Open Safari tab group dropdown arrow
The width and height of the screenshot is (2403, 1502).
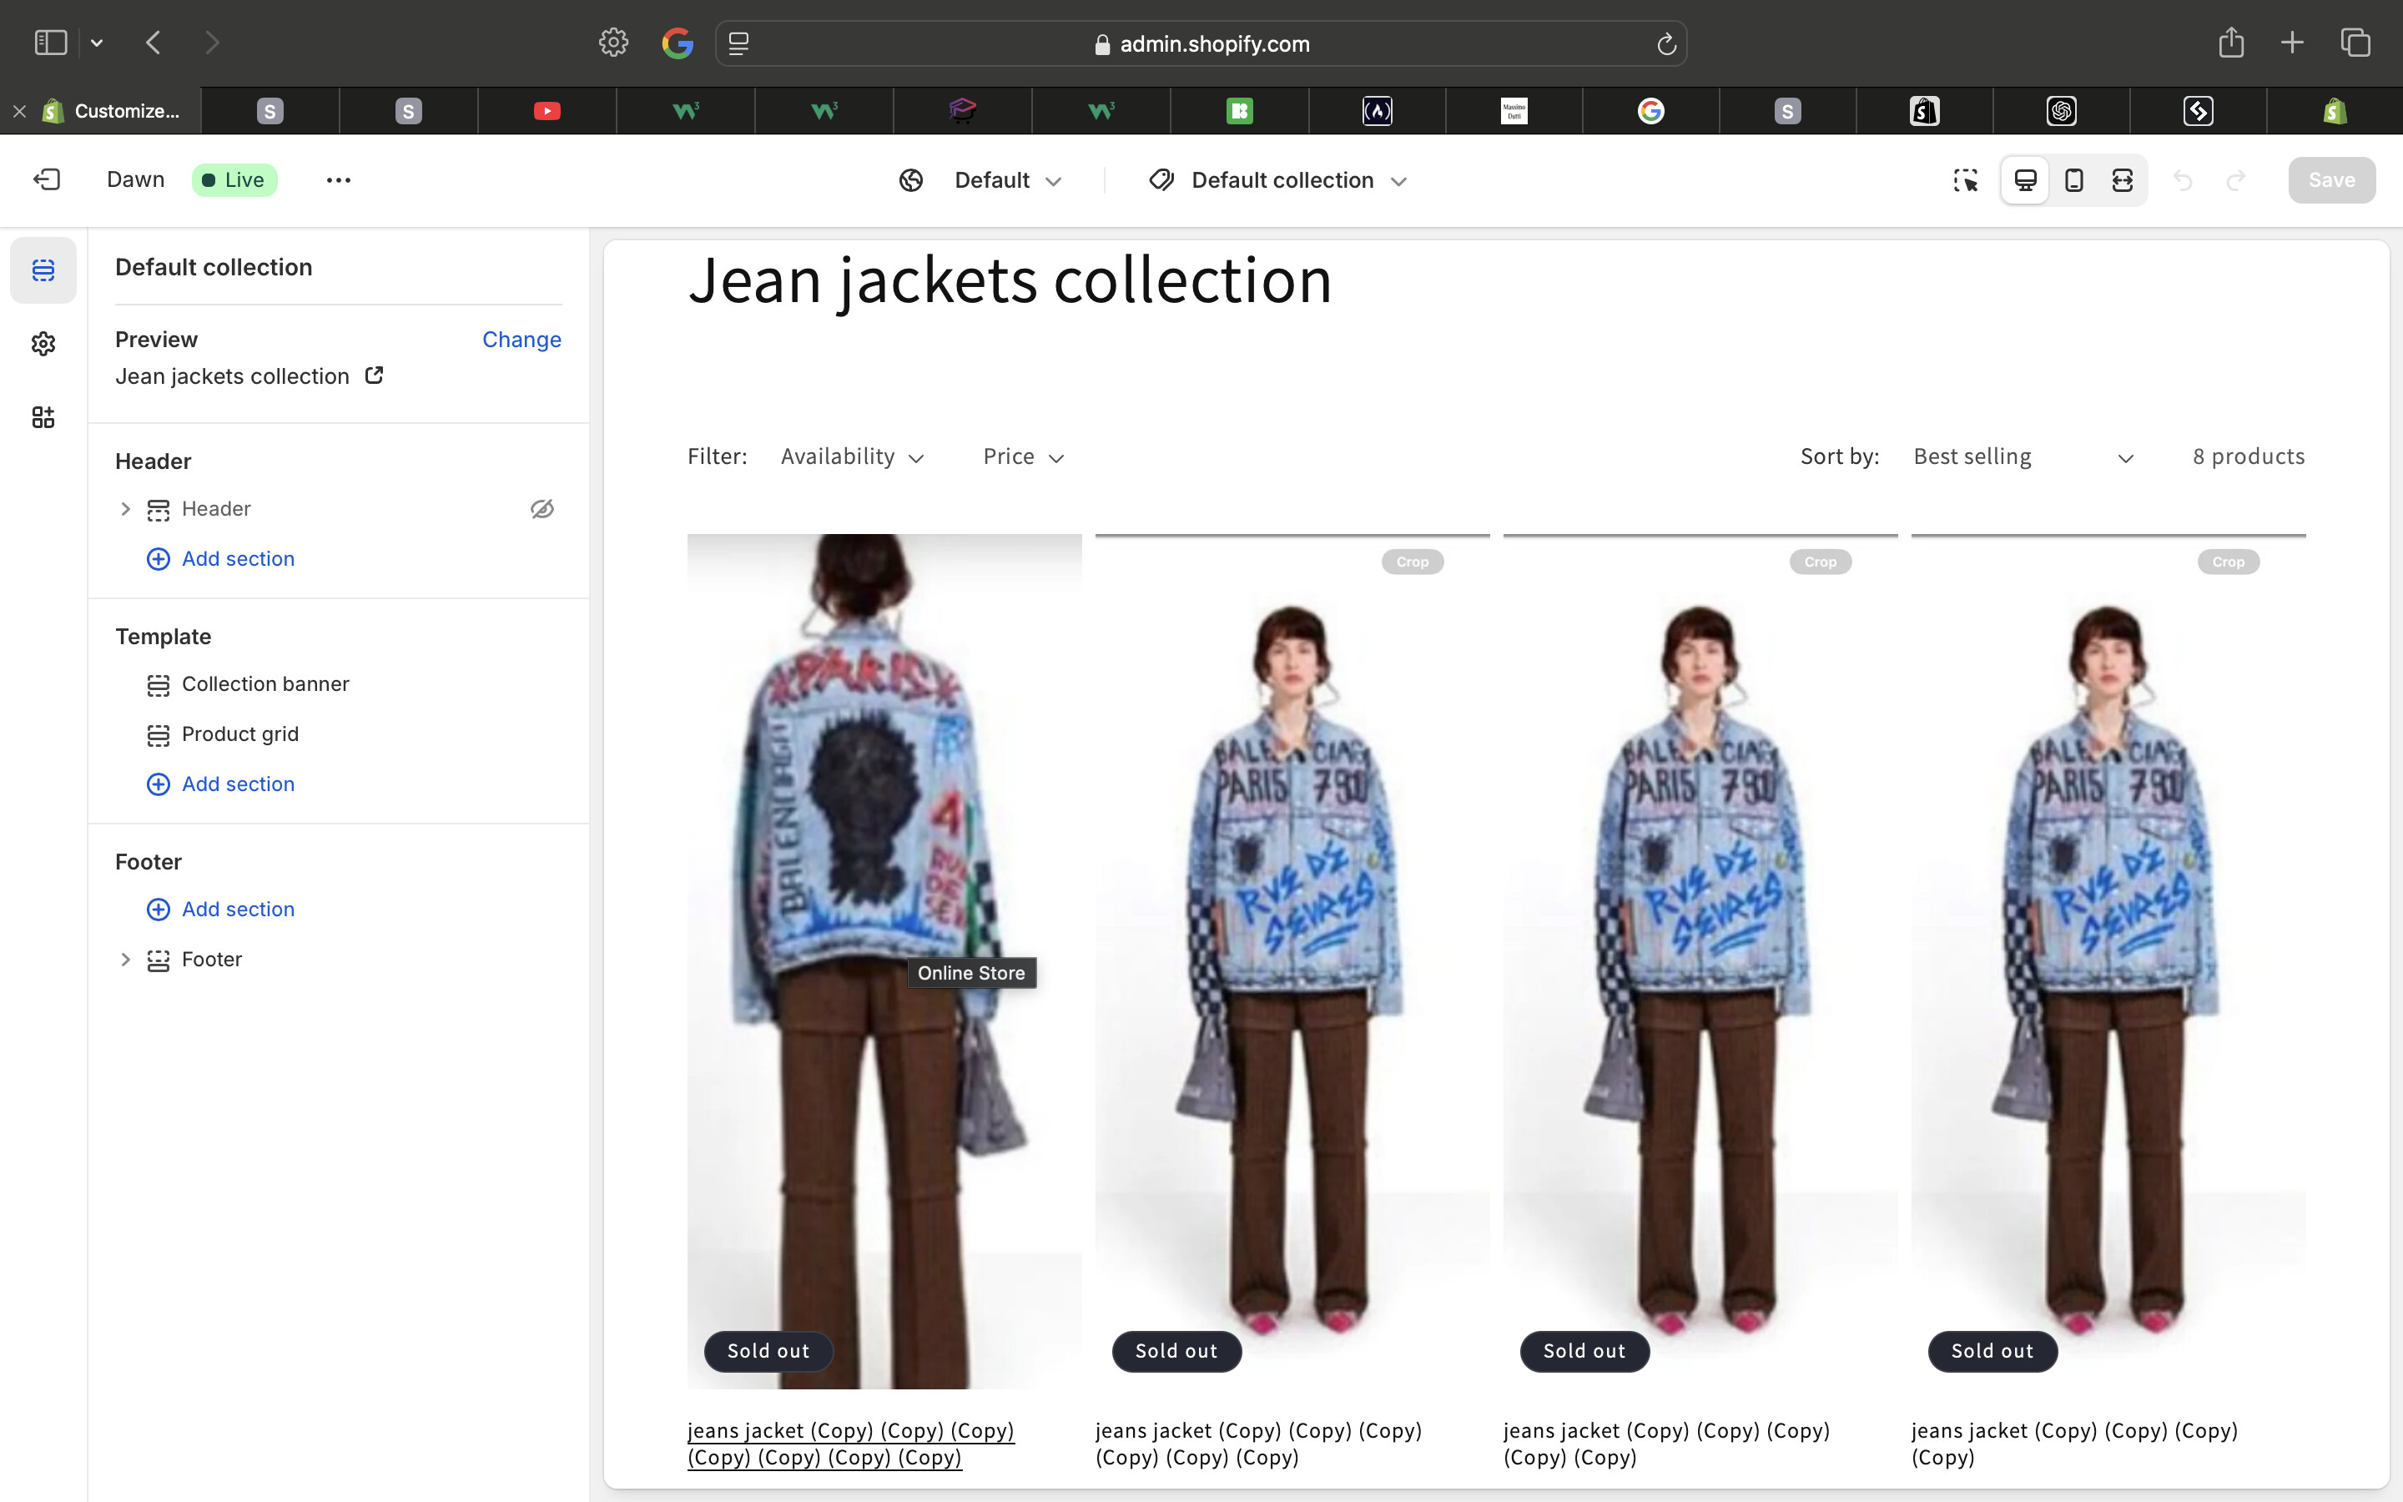point(96,43)
